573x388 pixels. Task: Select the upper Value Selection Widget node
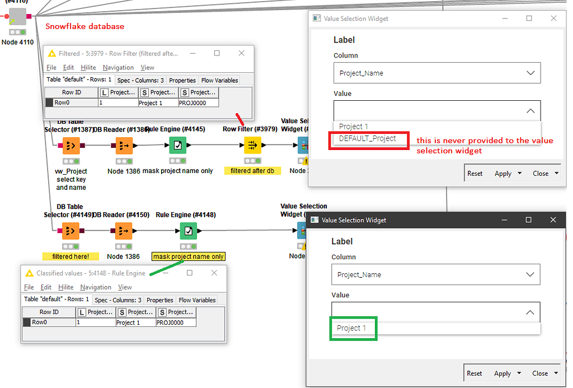point(303,146)
